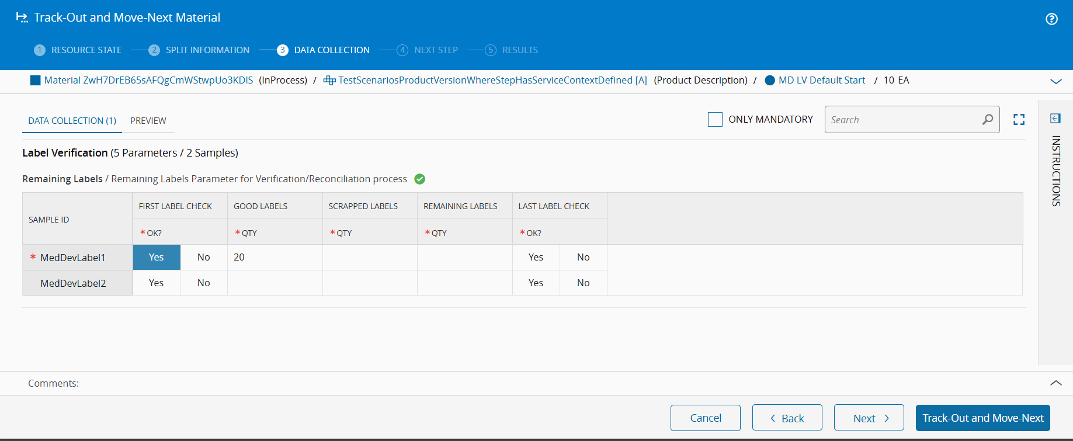Expand the material header details chevron
Viewport: 1073px width, 441px height.
pyautogui.click(x=1056, y=81)
